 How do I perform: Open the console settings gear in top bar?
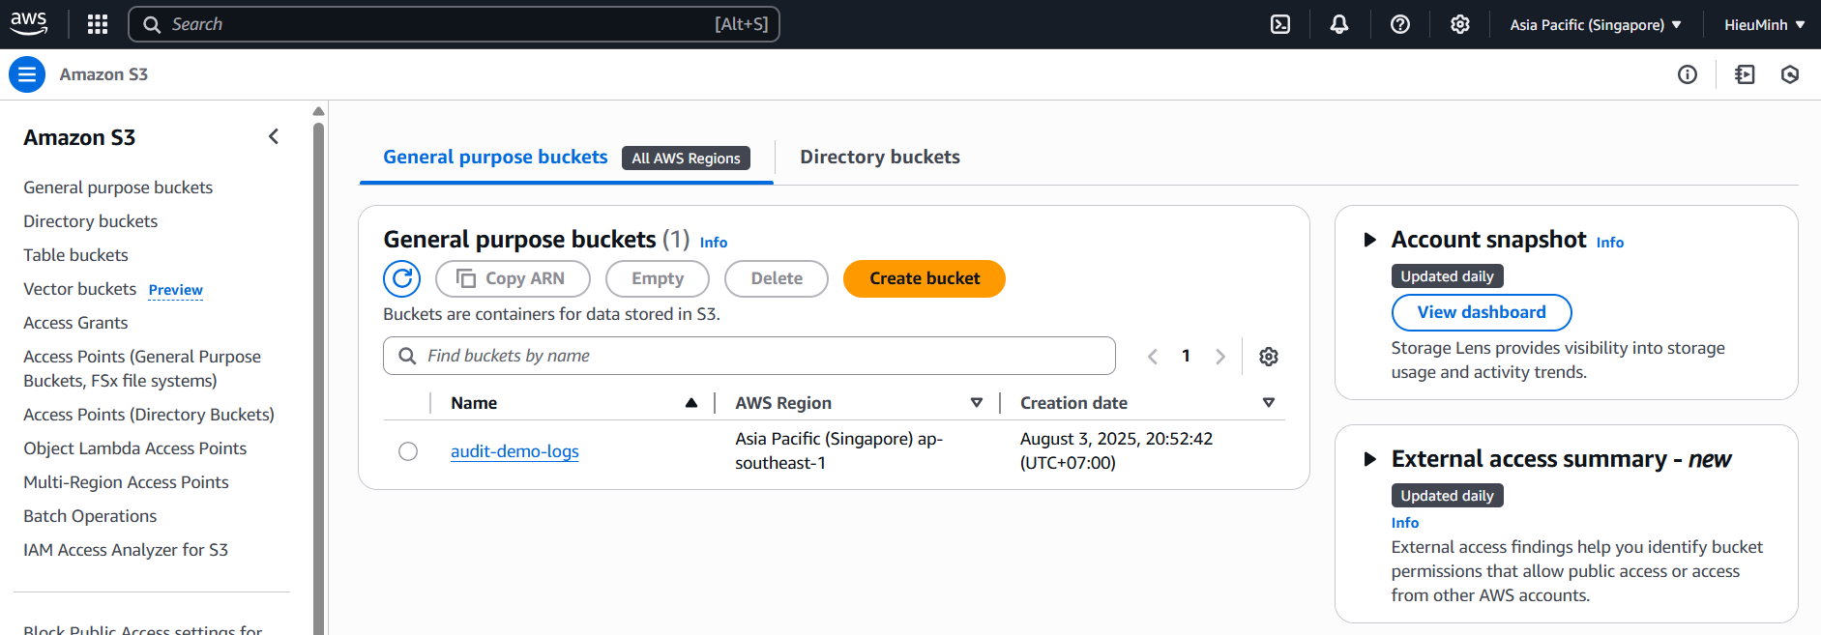pos(1460,24)
